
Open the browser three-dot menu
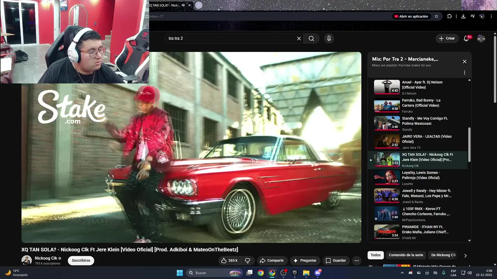point(491,16)
